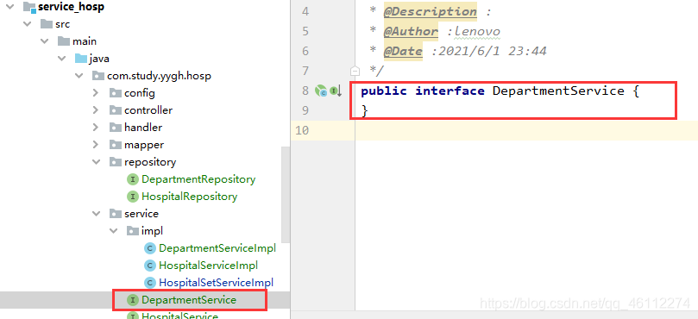
Task: Select the java folder label
Action: [x=99, y=59]
